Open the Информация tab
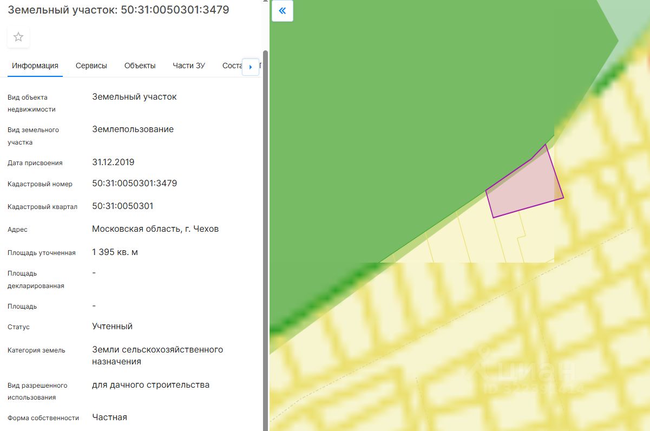The width and height of the screenshot is (650, 431). coord(35,66)
